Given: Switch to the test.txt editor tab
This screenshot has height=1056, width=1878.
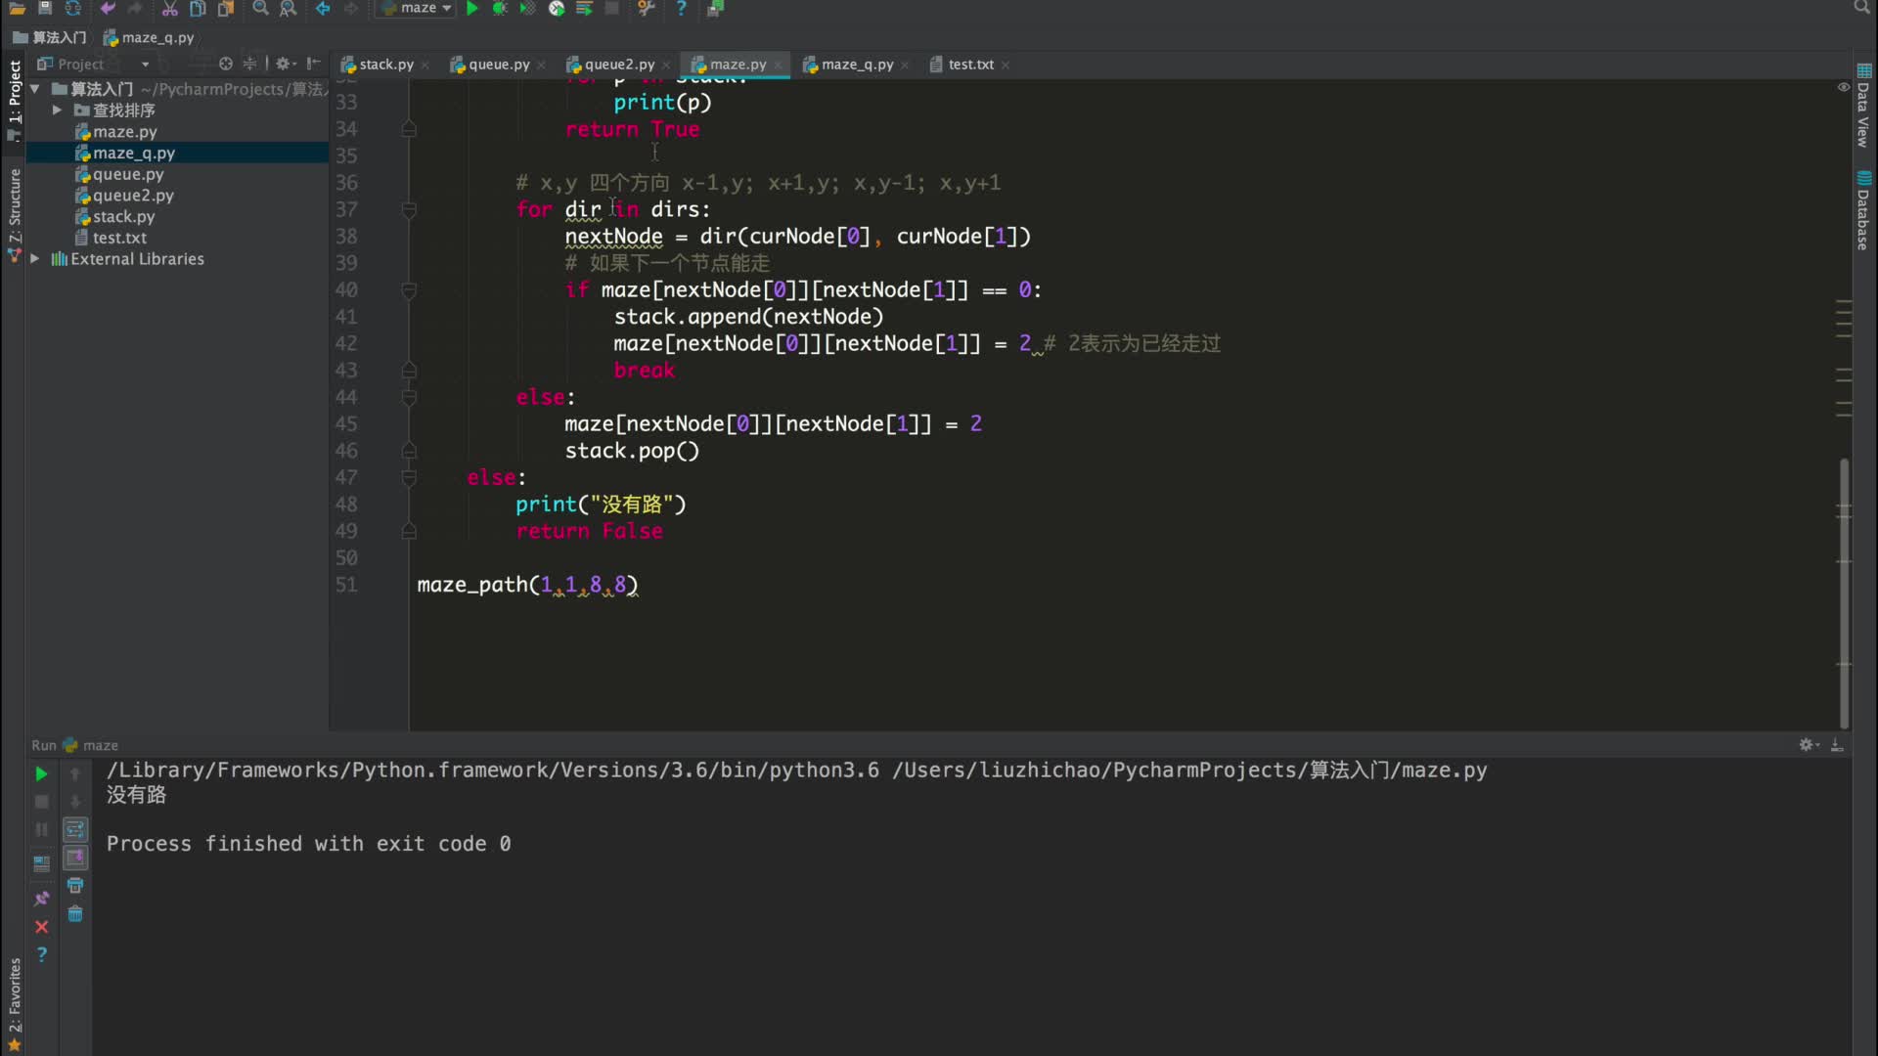Looking at the screenshot, I should pos(970,65).
